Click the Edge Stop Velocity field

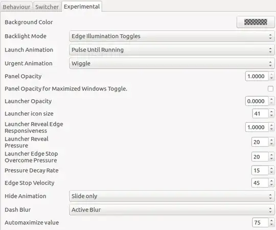[x=260, y=183]
